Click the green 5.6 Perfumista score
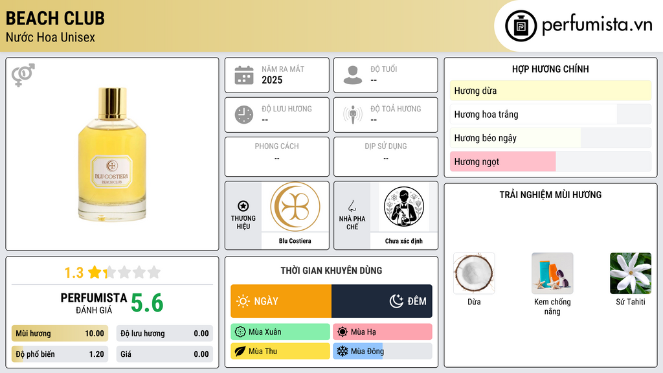 click(x=147, y=303)
